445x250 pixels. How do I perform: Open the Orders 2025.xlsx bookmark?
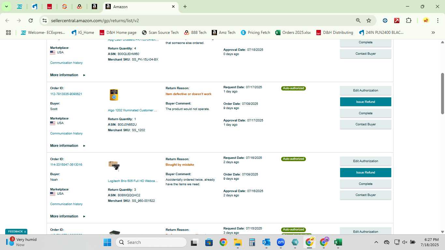click(293, 33)
